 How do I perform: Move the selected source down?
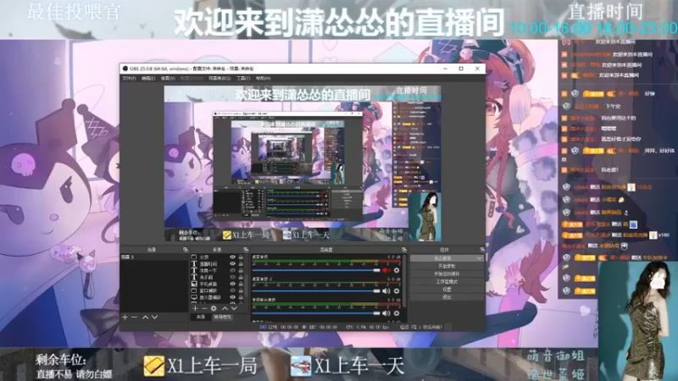pos(234,308)
